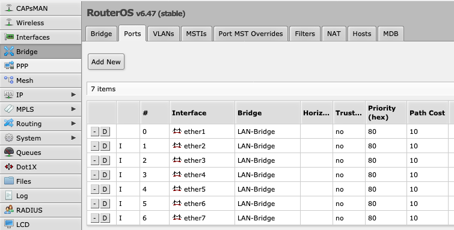This screenshot has height=230, width=454.
Task: Toggle the D button for ether6
Action: coord(105,204)
